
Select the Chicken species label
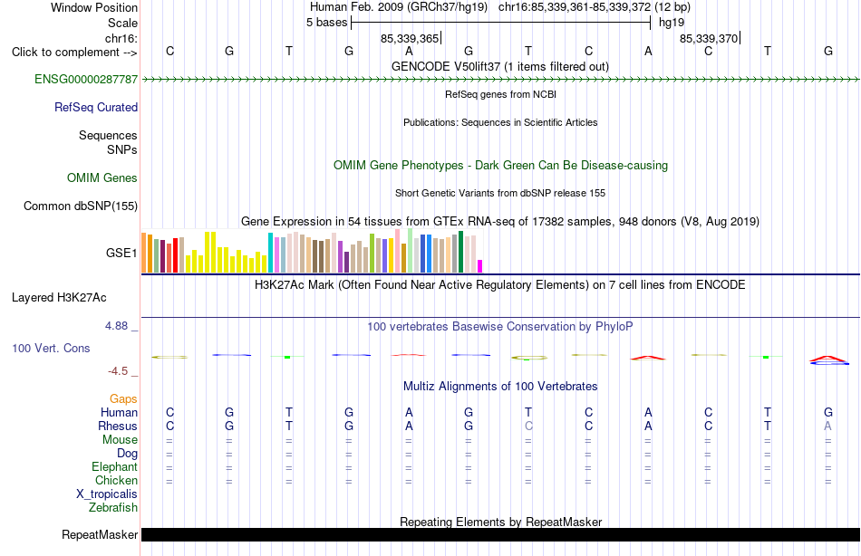coord(116,480)
